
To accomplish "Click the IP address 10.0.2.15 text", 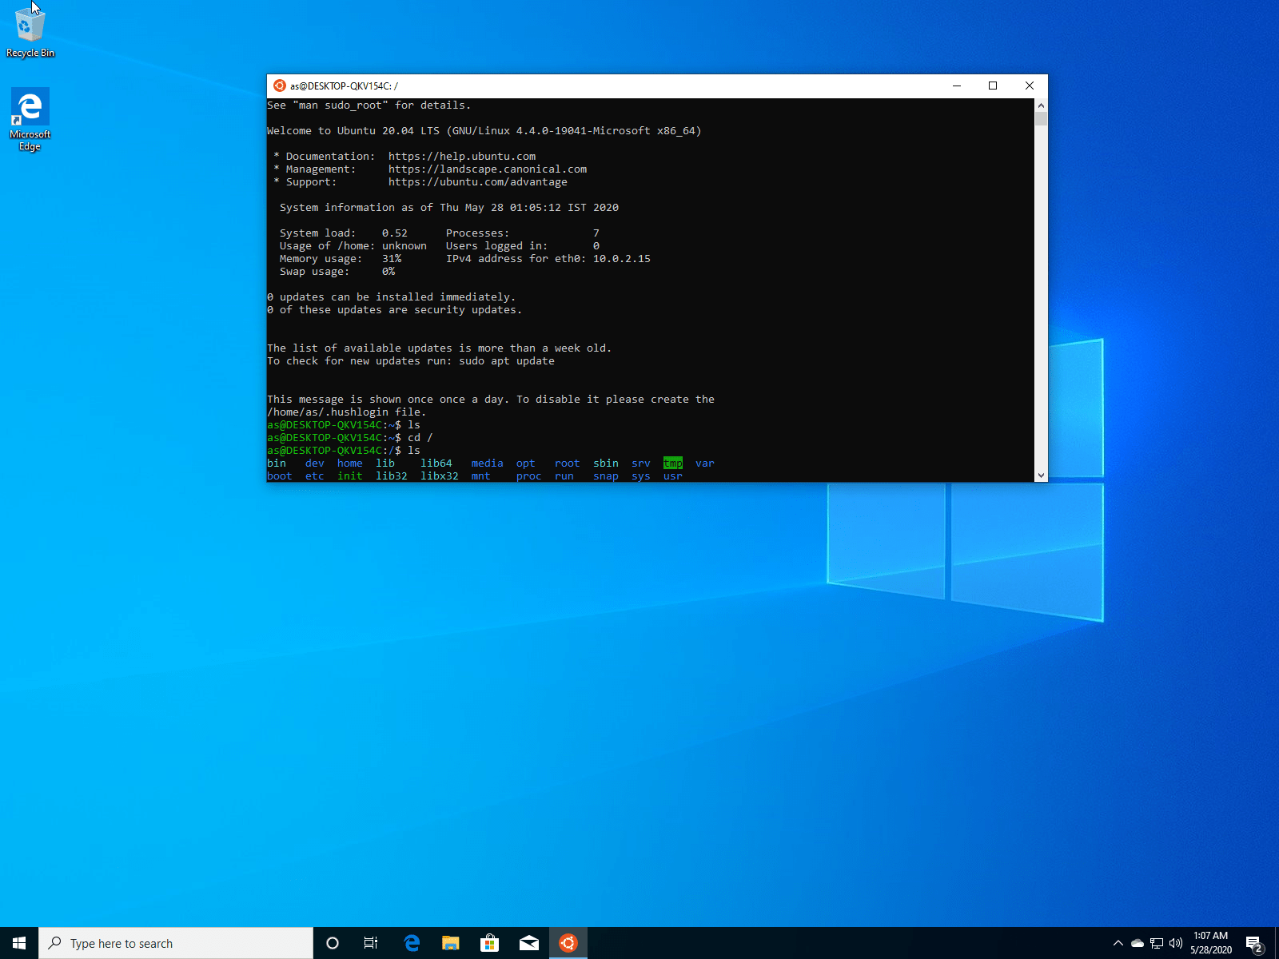I will (x=622, y=259).
